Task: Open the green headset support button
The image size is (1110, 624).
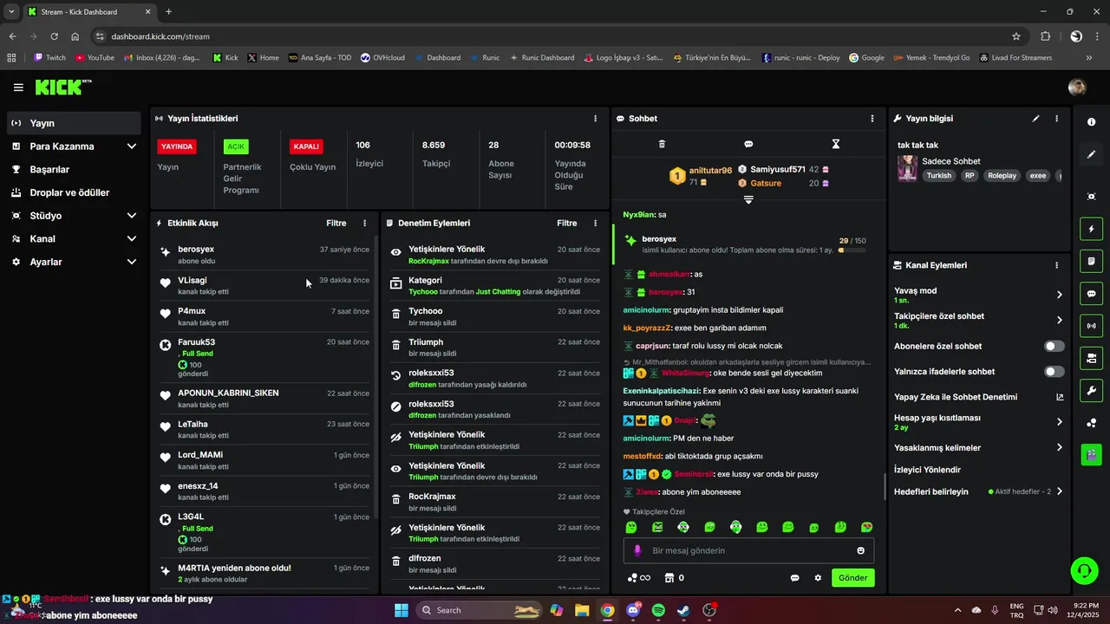Action: click(1084, 570)
